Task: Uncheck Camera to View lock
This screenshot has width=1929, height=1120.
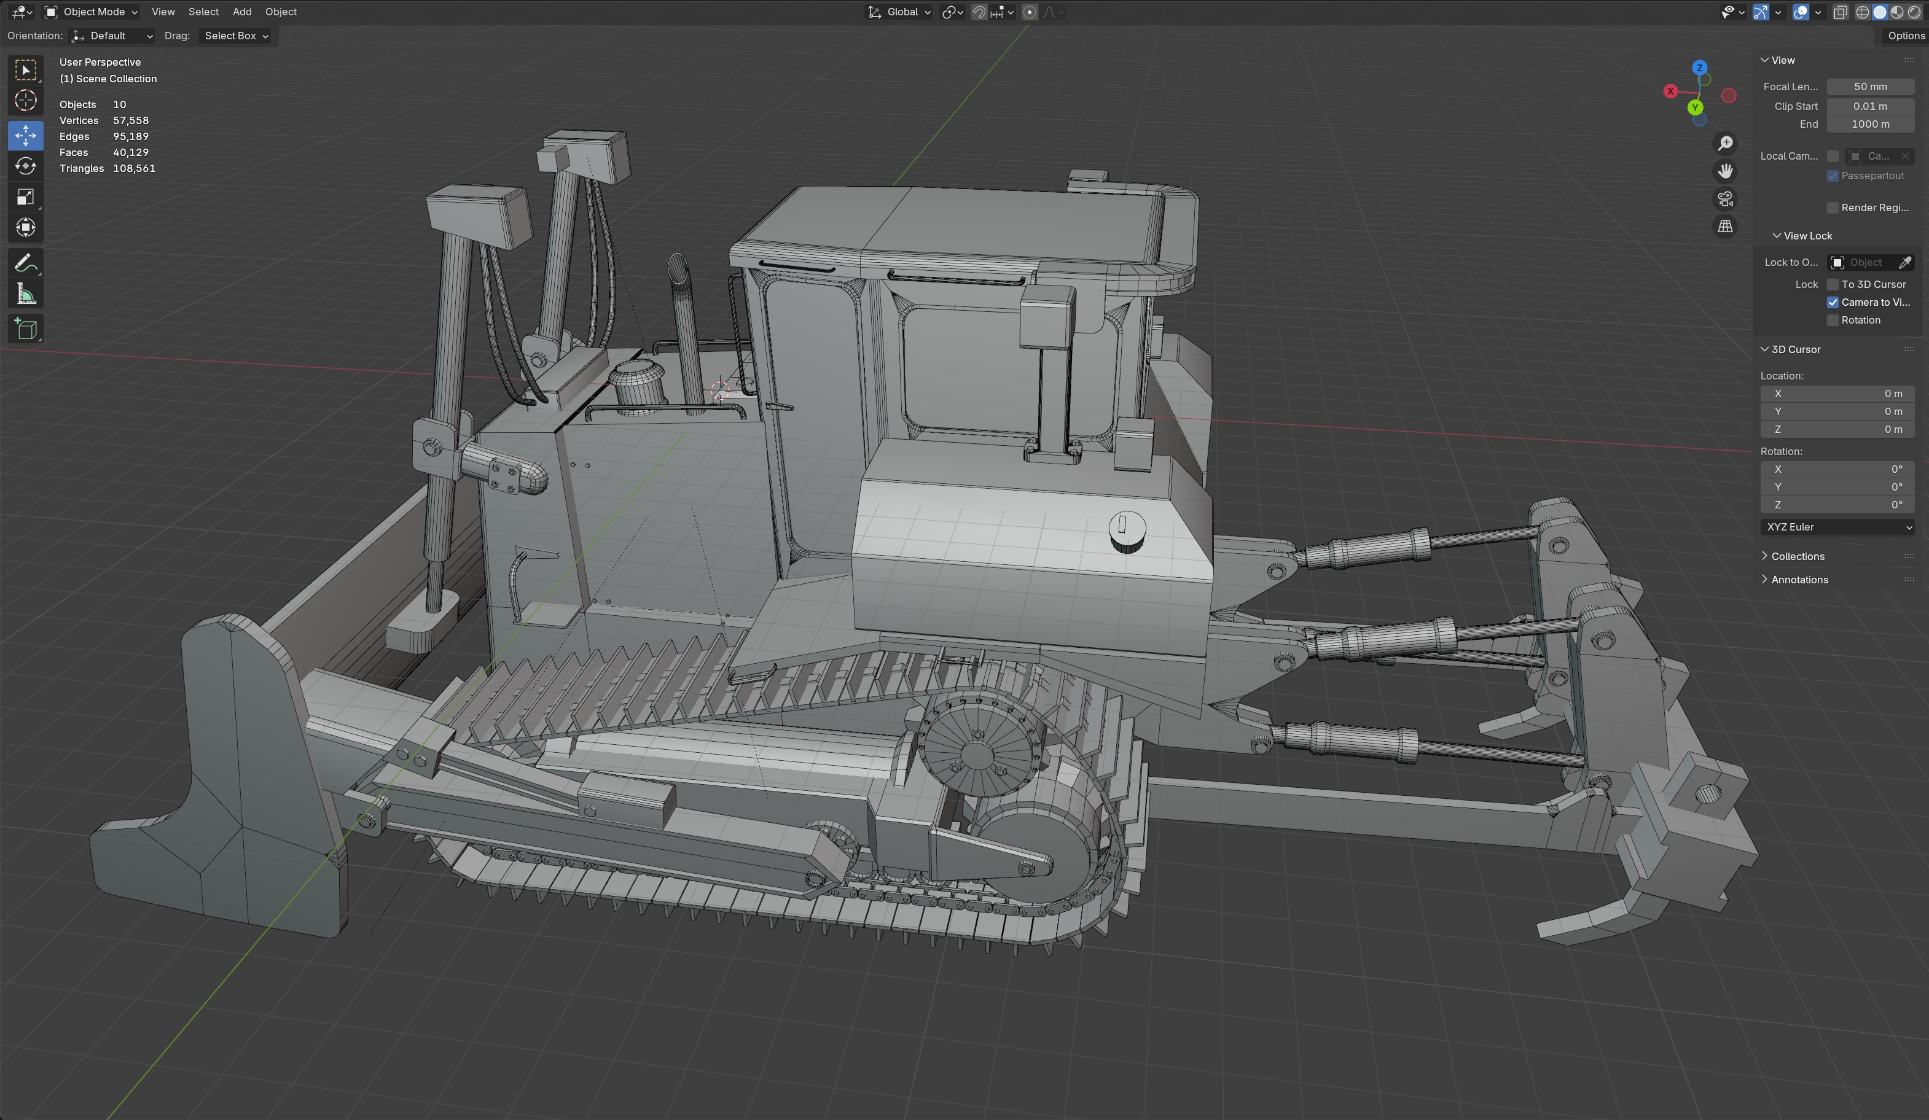Action: point(1833,302)
